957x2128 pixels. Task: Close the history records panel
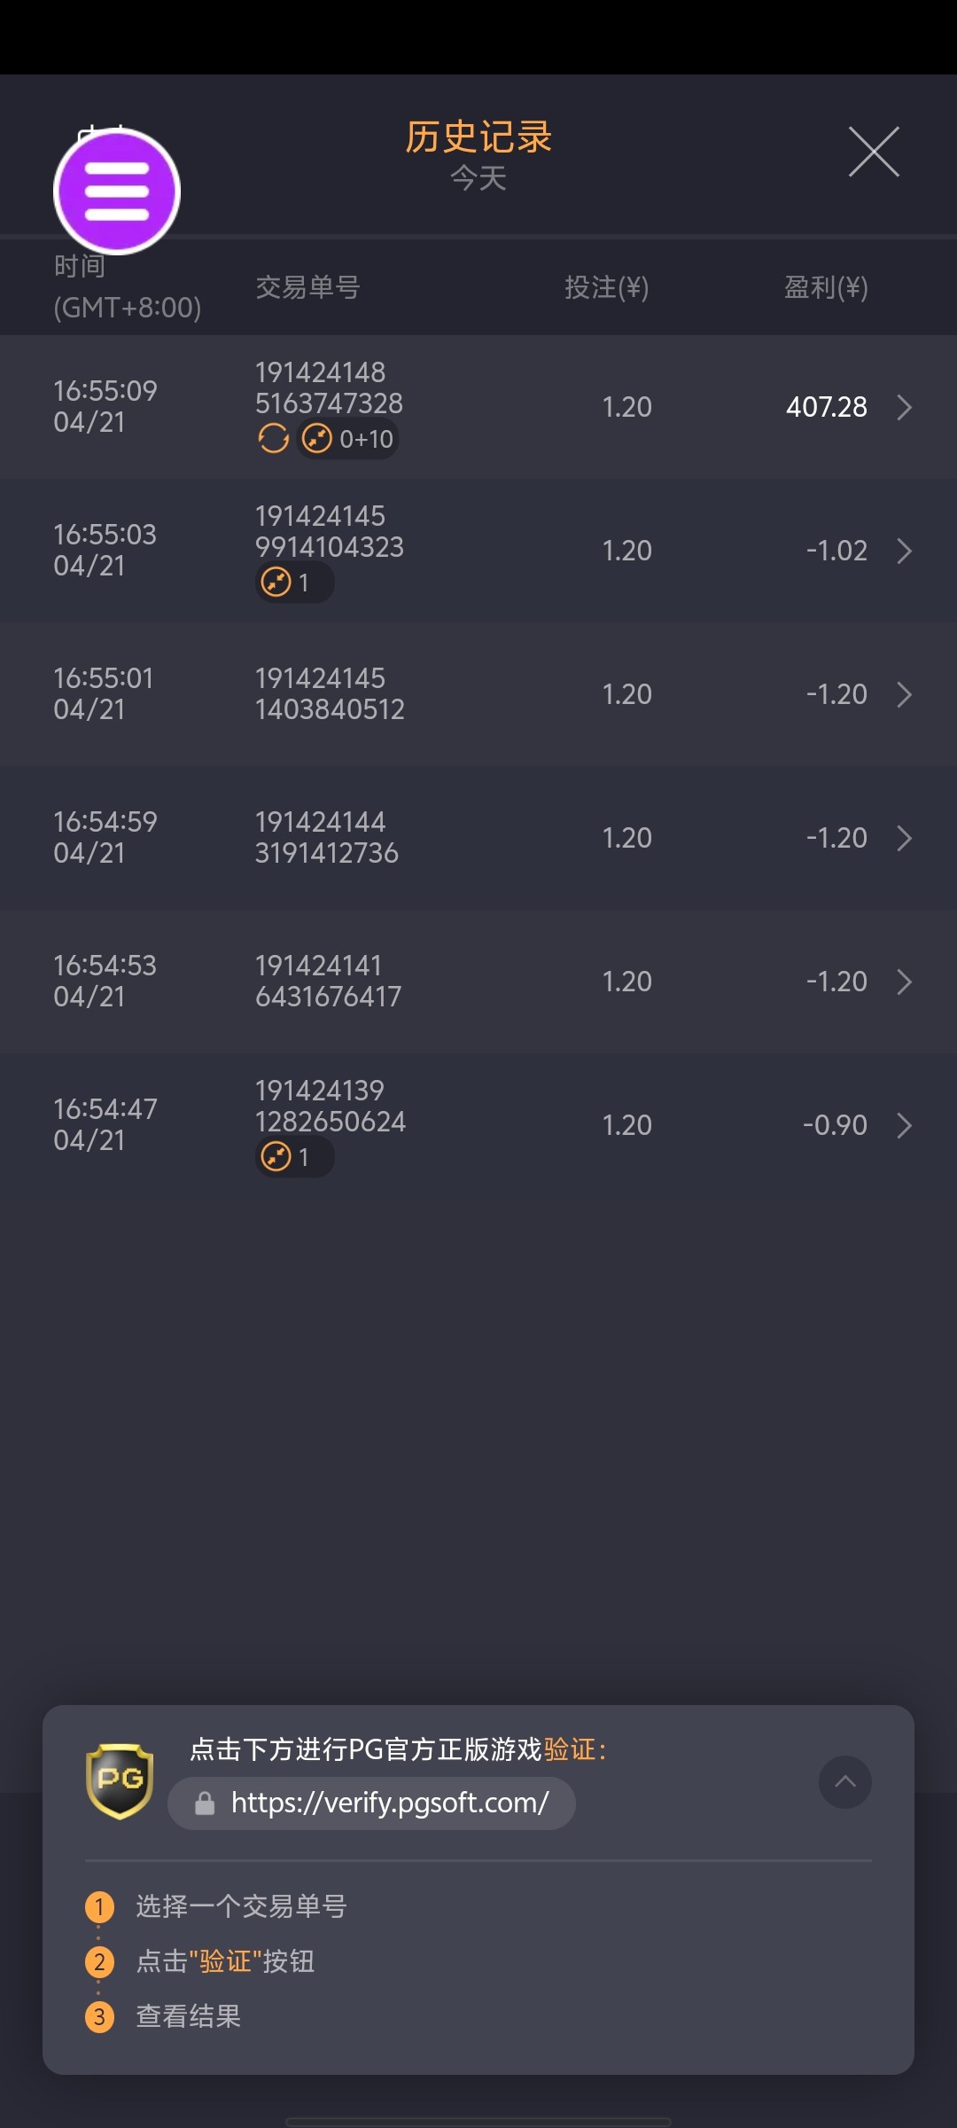point(874,152)
